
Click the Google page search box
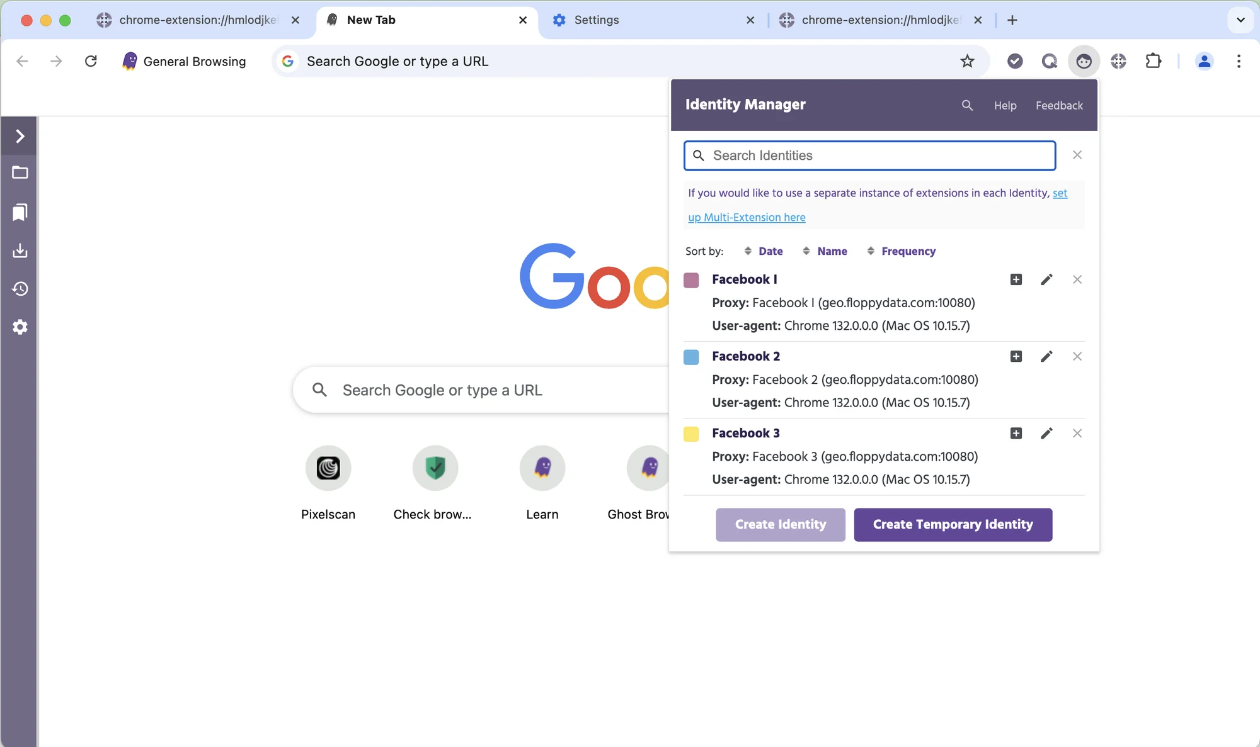point(482,390)
